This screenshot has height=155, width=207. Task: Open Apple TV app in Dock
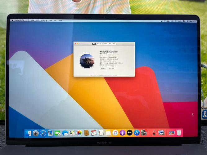pyautogui.click(x=129, y=133)
